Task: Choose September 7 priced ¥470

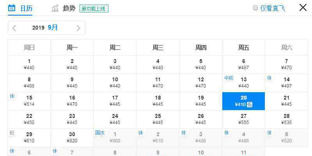Action: 287,65
